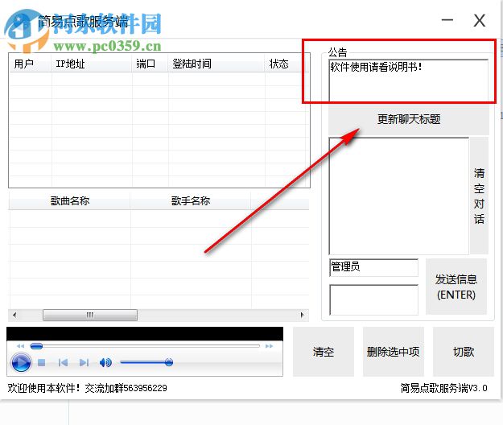
Task: Mute the speaker volume icon
Action: tap(105, 363)
